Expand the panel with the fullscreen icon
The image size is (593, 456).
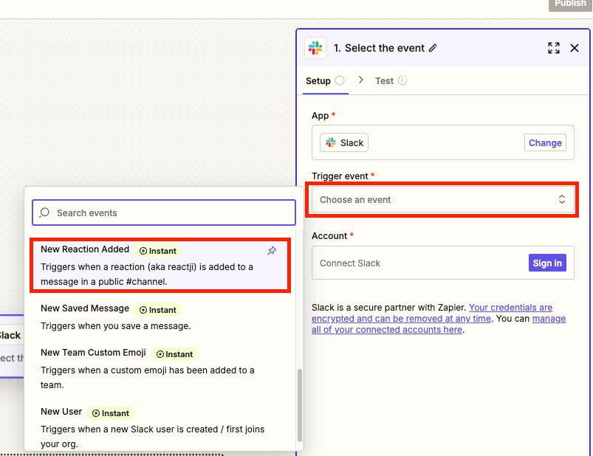554,48
